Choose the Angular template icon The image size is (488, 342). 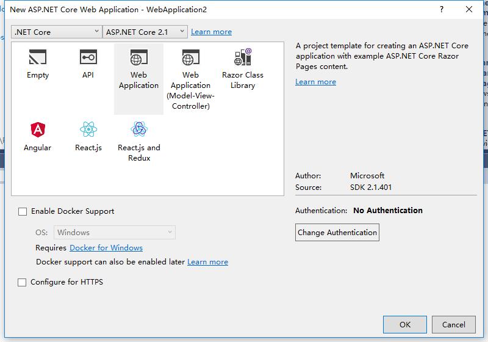click(38, 129)
